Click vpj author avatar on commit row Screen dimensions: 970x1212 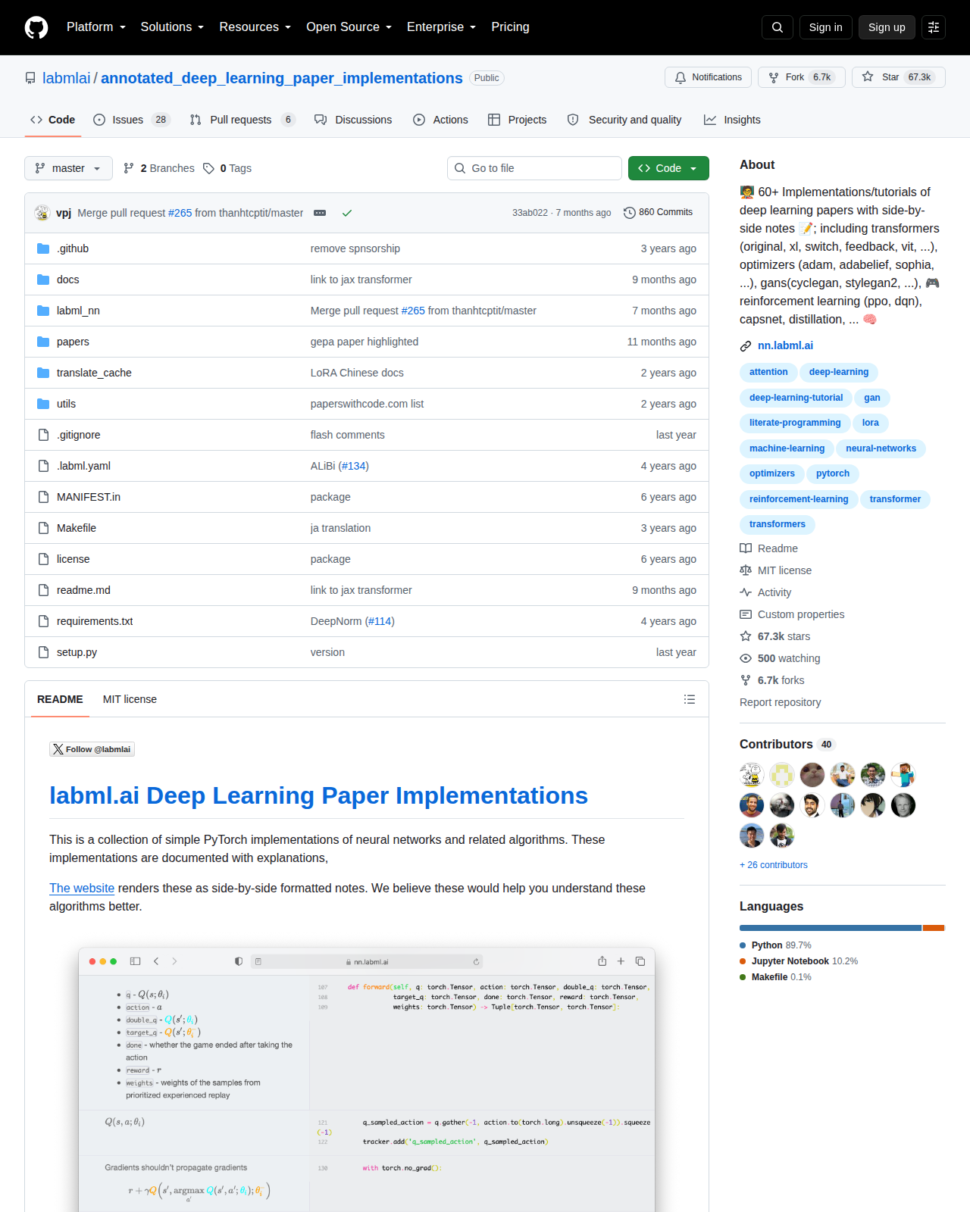42,213
